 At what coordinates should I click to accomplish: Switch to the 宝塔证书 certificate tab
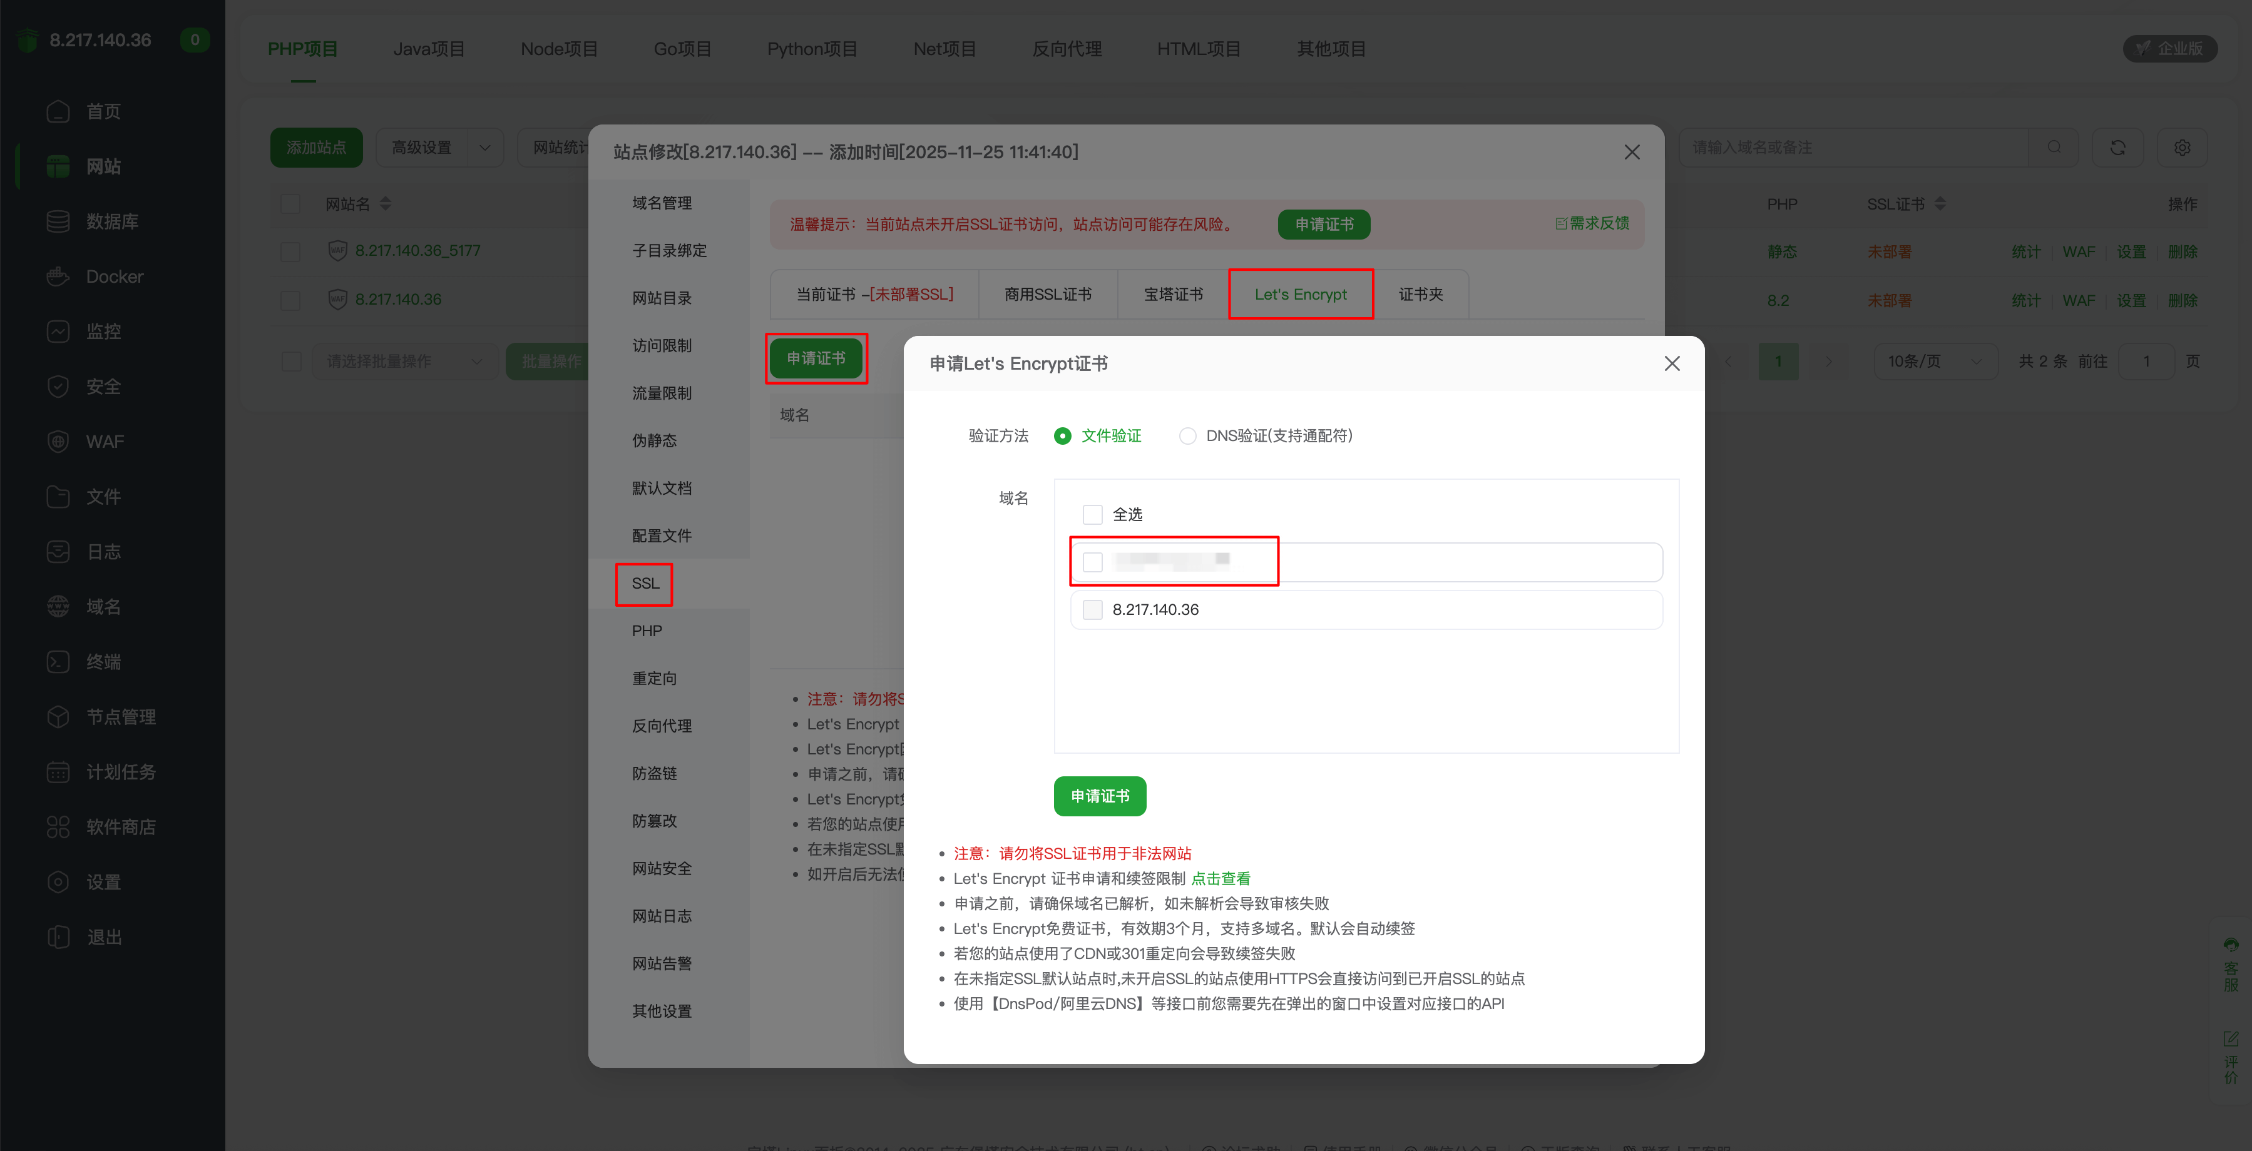pyautogui.click(x=1172, y=293)
